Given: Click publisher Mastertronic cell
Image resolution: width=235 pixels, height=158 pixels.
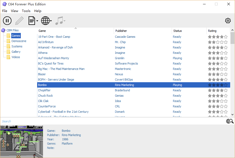Looking at the screenshot, I should click(x=123, y=69).
